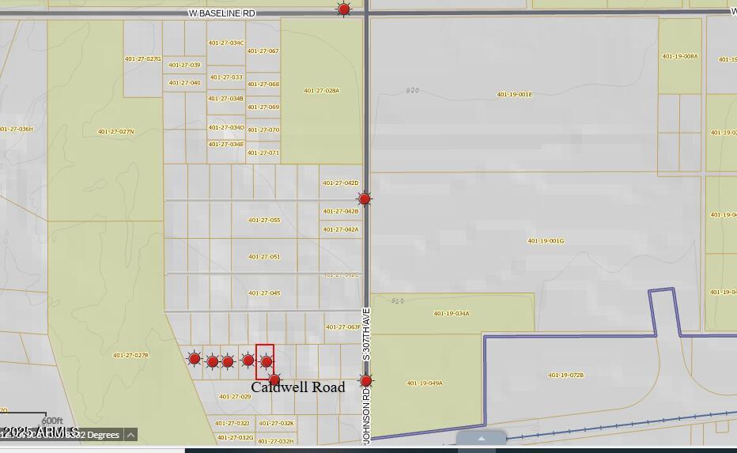Screen dimensions: 737x453
Task: Expand the coordinates bar chevron
Action: coord(131,434)
